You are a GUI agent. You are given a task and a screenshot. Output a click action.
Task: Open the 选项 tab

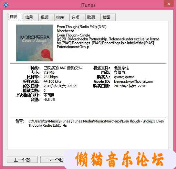point(78,17)
